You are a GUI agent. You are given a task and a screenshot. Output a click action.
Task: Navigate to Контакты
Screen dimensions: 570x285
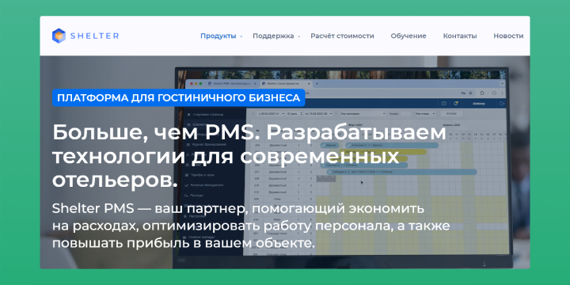pyautogui.click(x=460, y=36)
